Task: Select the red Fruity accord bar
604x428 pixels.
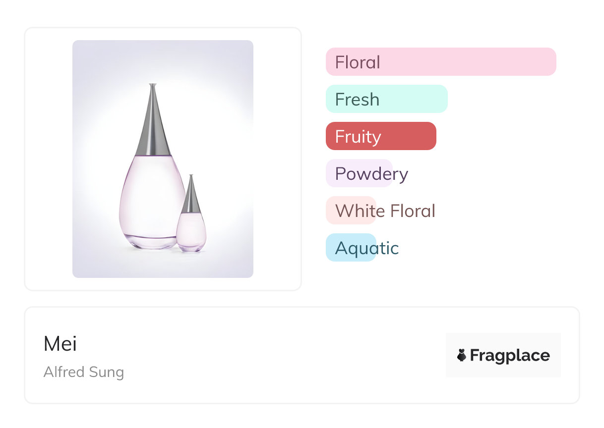Action: click(380, 136)
